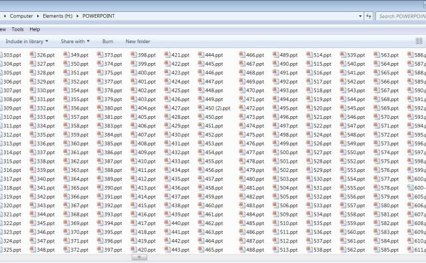This screenshot has height=263, width=426.
Task: Click the refresh icon beside address bar
Action: pos(368,16)
